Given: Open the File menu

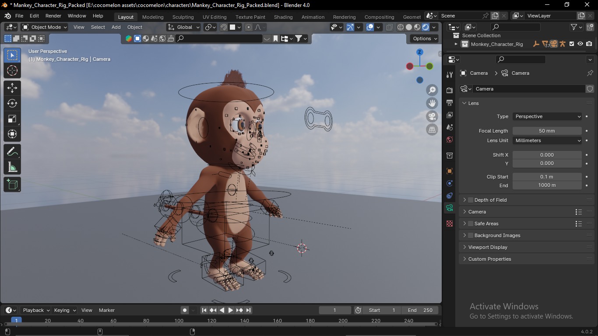Looking at the screenshot, I should 19,16.
